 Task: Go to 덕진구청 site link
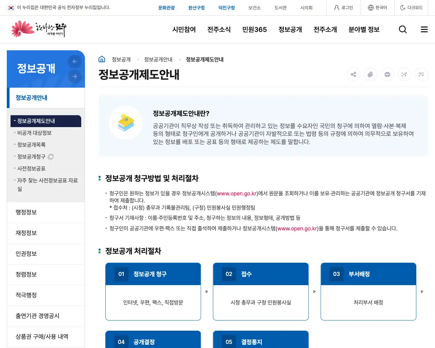[227, 7]
